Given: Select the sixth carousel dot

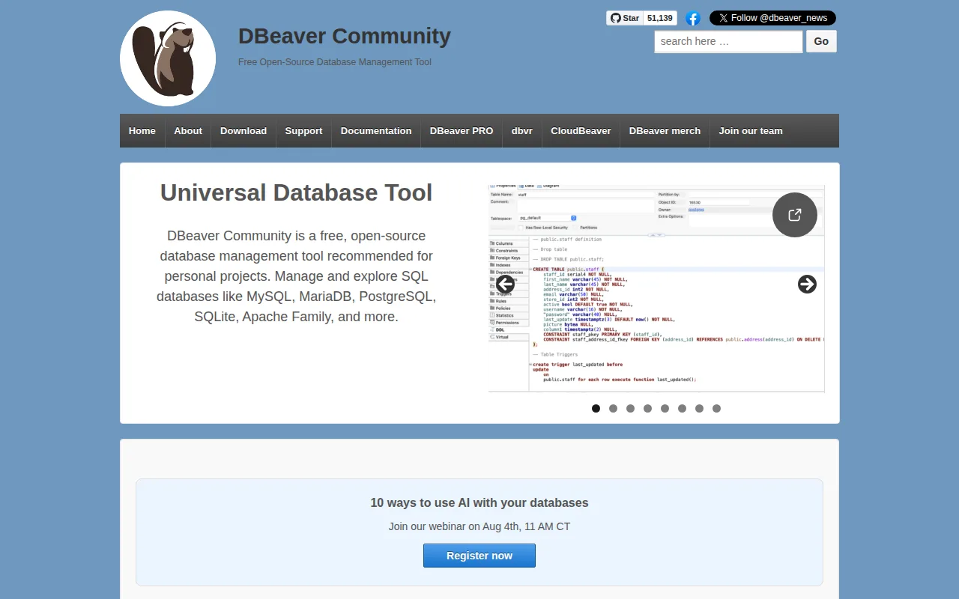Looking at the screenshot, I should 683,409.
